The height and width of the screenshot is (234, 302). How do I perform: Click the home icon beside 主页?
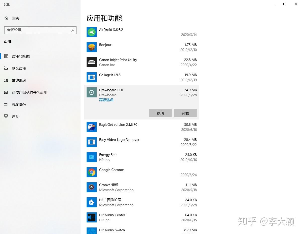tap(6, 18)
